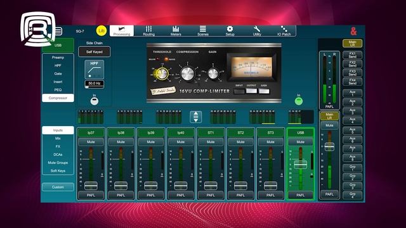
Task: Select the ST3 channel name
Action: pyautogui.click(x=270, y=132)
